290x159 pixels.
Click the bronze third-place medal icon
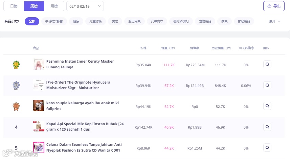16,106
